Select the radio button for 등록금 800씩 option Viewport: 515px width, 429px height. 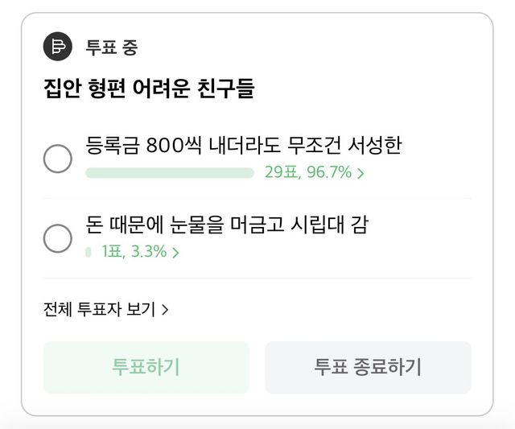[58, 159]
